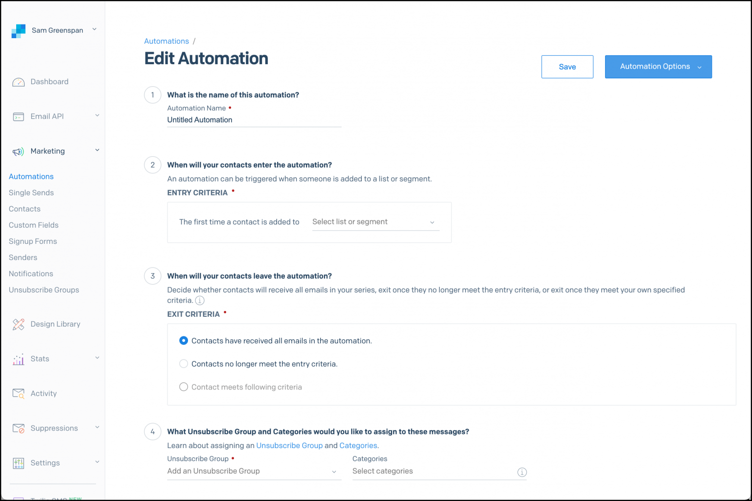Image resolution: width=752 pixels, height=501 pixels.
Task: Open the Signup Forms page
Action: click(x=32, y=241)
